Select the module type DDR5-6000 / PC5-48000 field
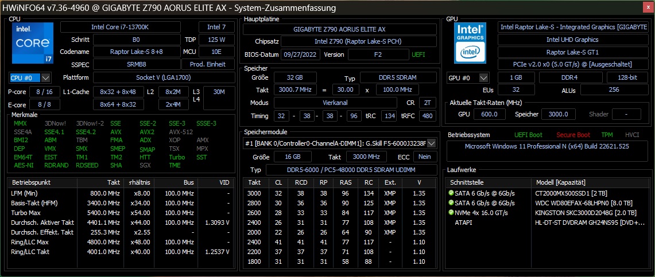Viewport: 655px width, 277px height. point(351,170)
